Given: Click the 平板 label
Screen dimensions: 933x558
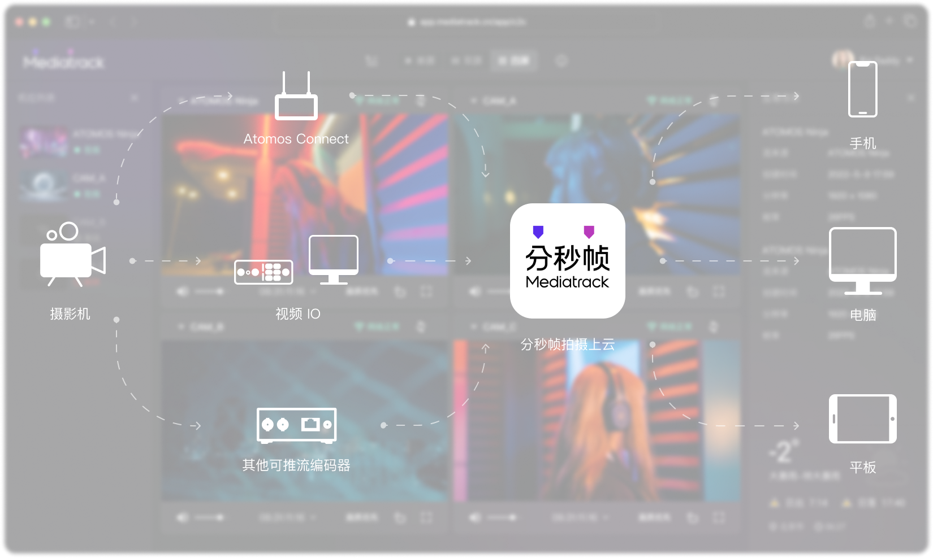Looking at the screenshot, I should pos(863,467).
